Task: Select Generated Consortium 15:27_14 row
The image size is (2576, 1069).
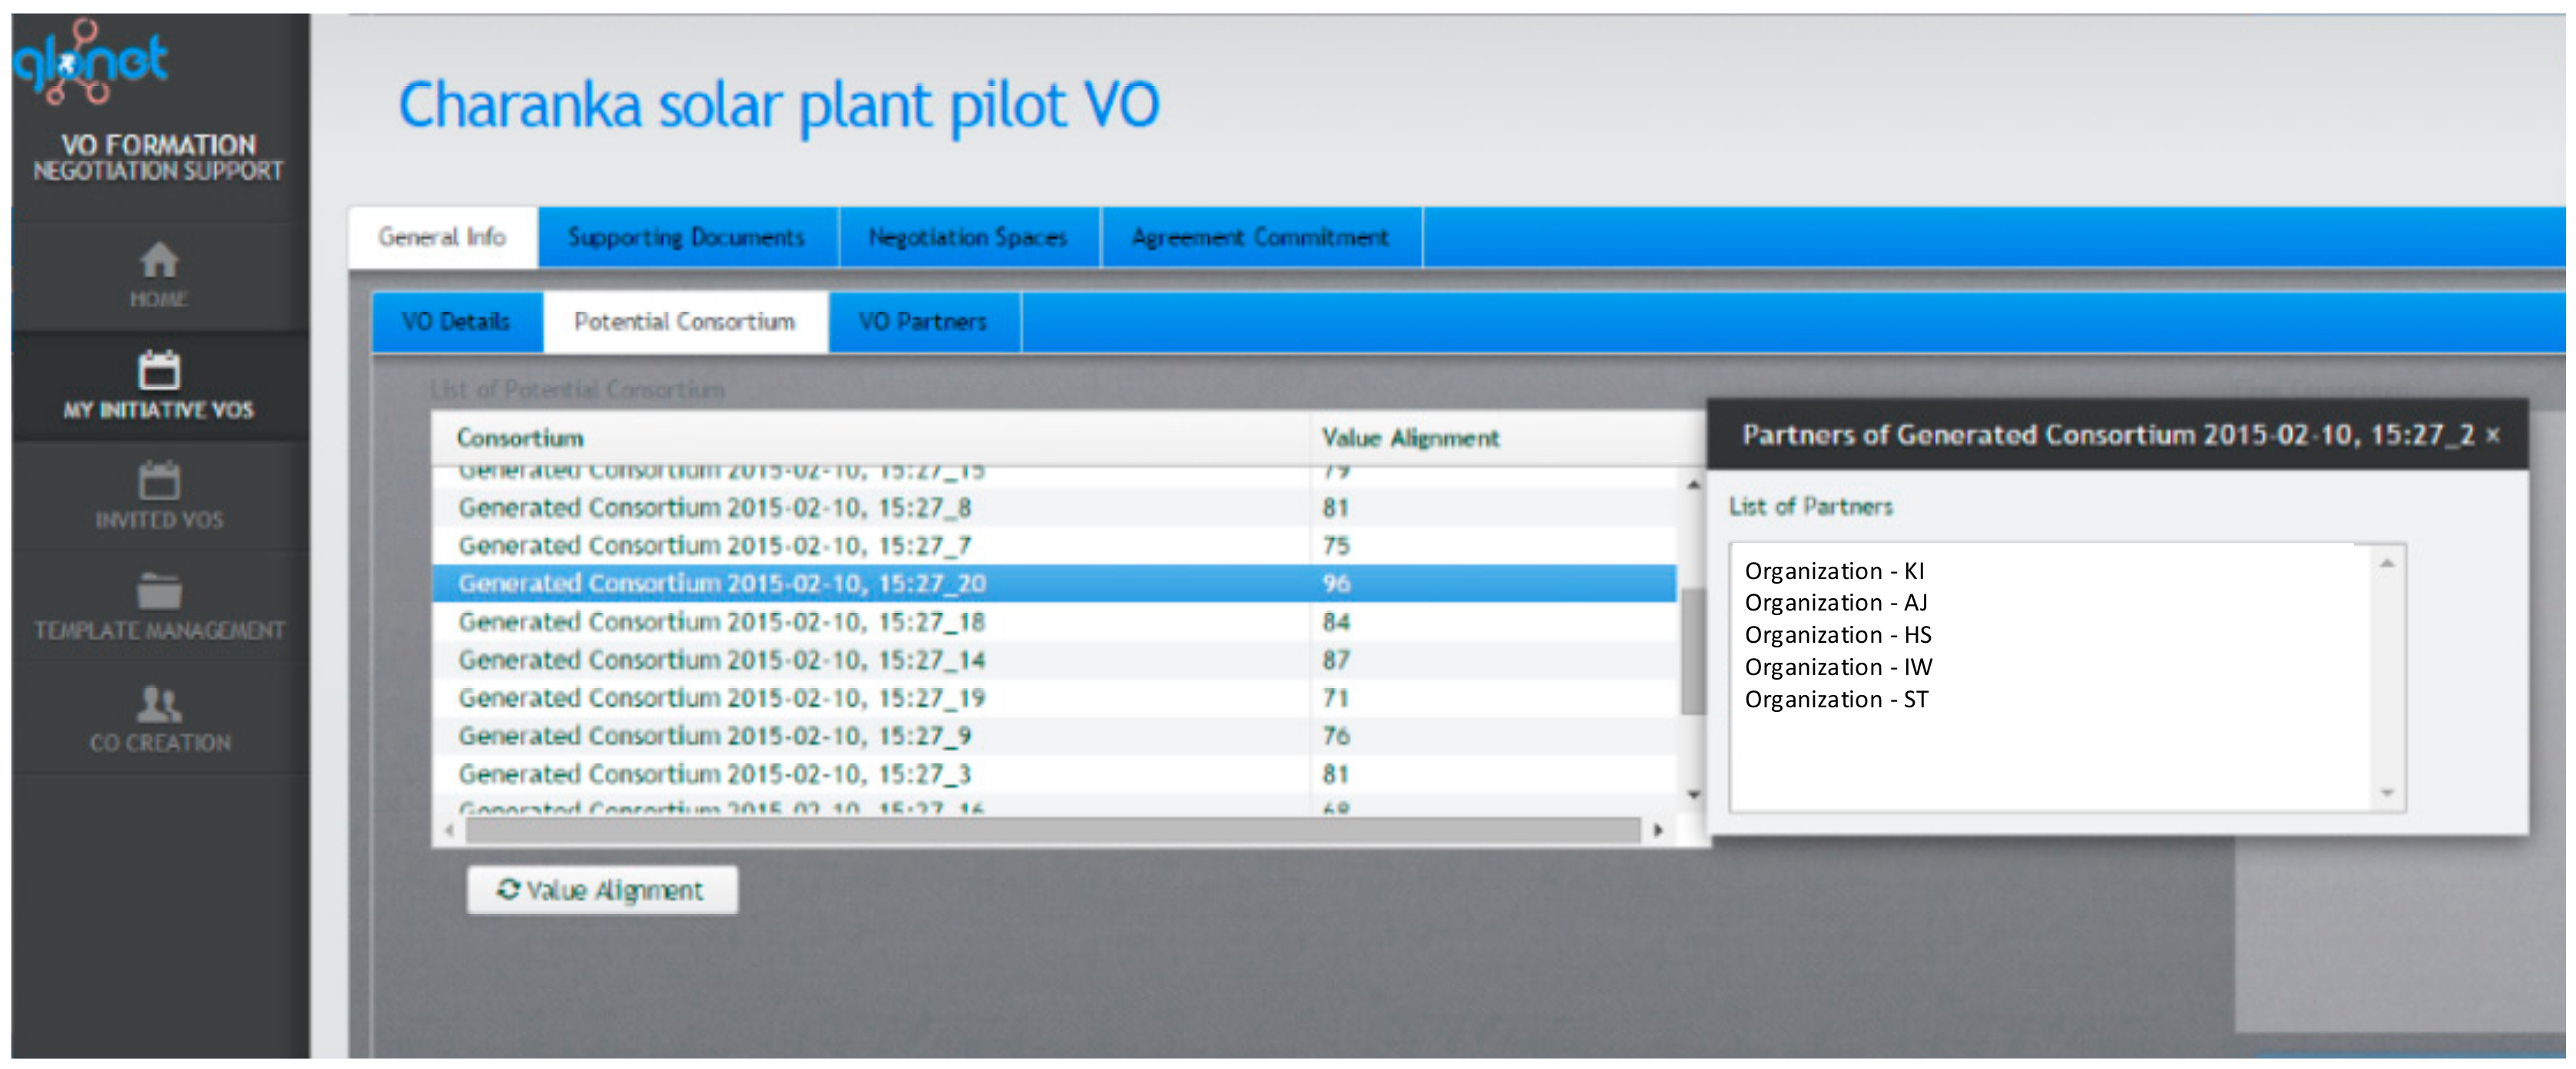Action: tap(722, 660)
